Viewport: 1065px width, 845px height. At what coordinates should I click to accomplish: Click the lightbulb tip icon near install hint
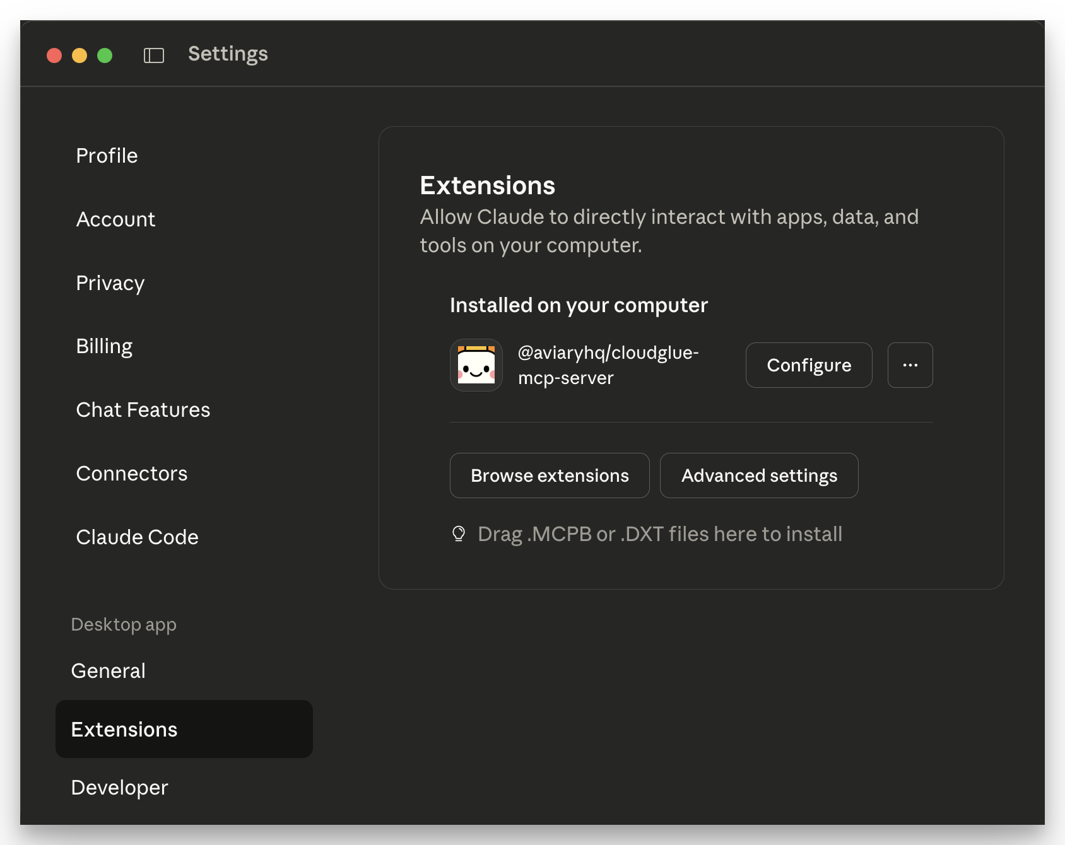point(459,533)
